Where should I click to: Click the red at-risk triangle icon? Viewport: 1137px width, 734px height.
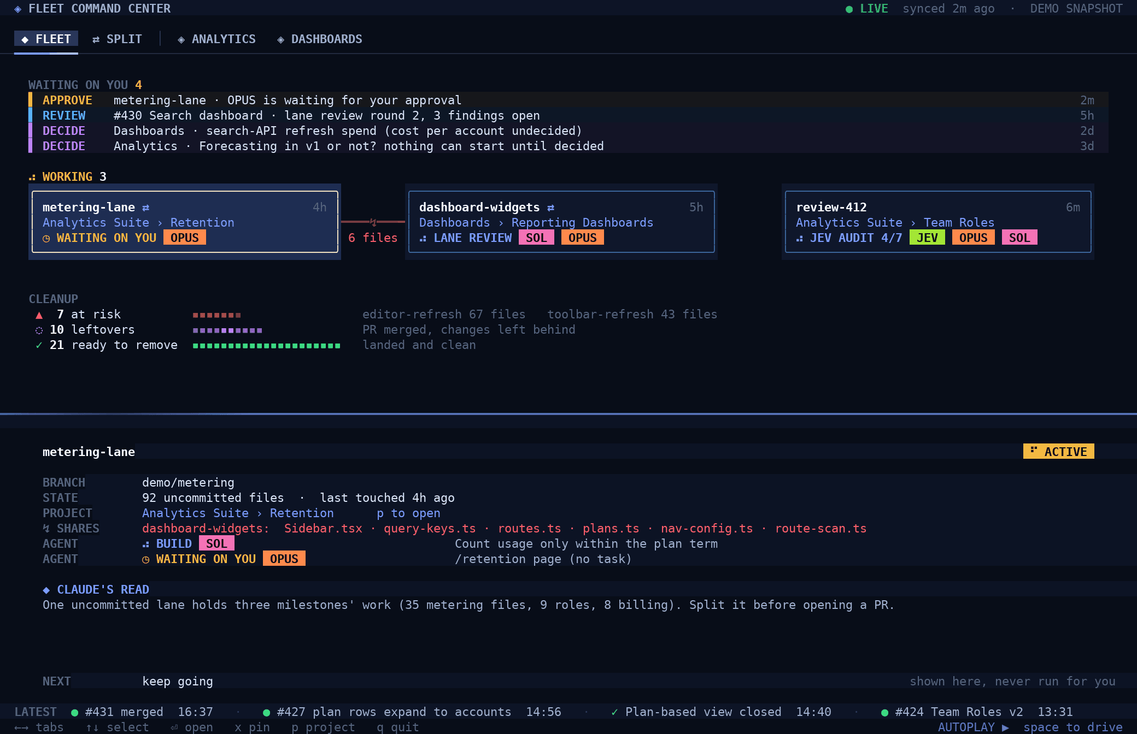[39, 315]
